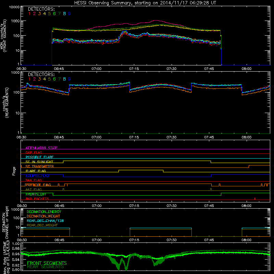The width and height of the screenshot is (274, 274).
Task: Click red detector 1 in front segments legend
Action: point(29,14)
